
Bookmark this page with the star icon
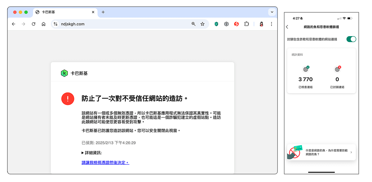(x=202, y=24)
